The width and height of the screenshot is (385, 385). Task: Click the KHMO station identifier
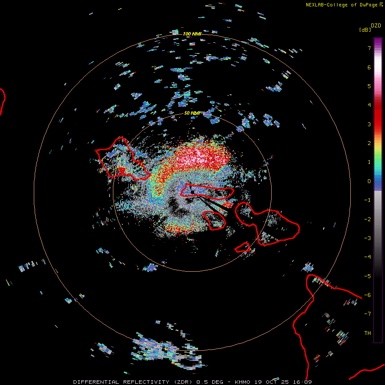243,382
